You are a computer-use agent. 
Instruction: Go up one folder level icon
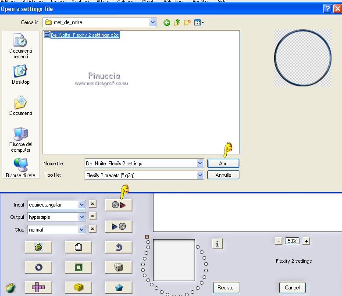177,22
